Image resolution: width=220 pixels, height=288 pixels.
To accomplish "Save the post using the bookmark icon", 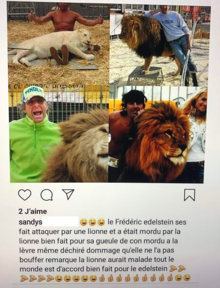I will (x=190, y=195).
